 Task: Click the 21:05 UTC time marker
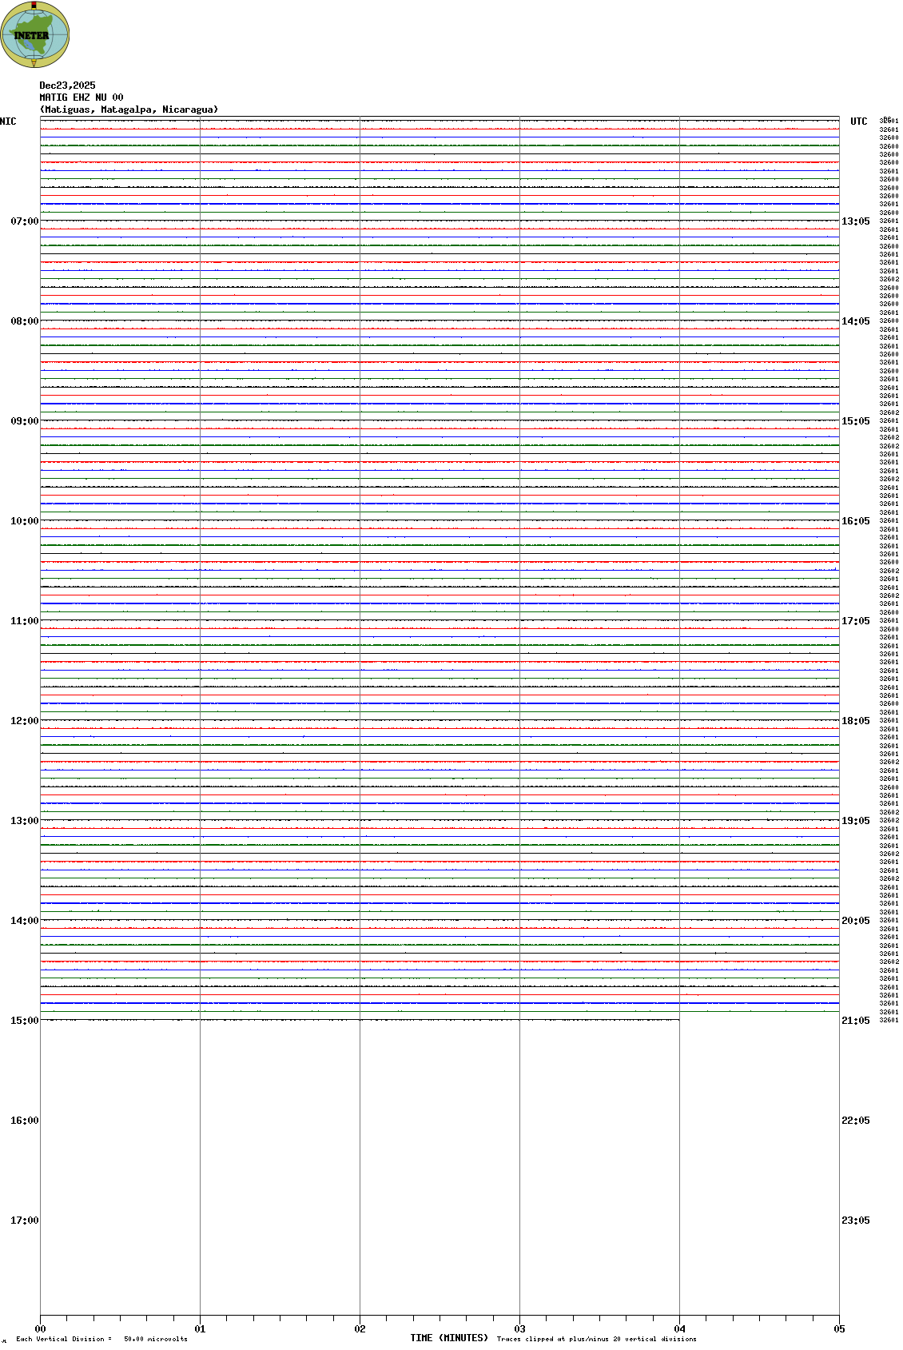[x=855, y=1021]
